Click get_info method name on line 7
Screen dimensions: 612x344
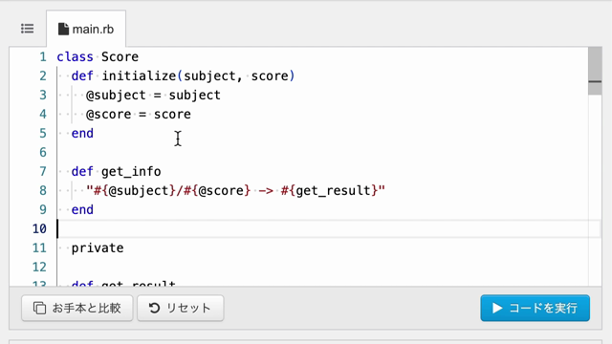(131, 172)
